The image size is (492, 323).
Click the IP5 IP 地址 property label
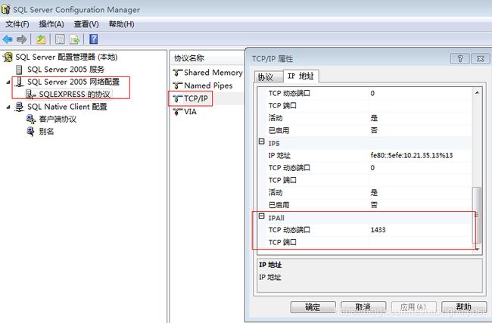tap(279, 156)
